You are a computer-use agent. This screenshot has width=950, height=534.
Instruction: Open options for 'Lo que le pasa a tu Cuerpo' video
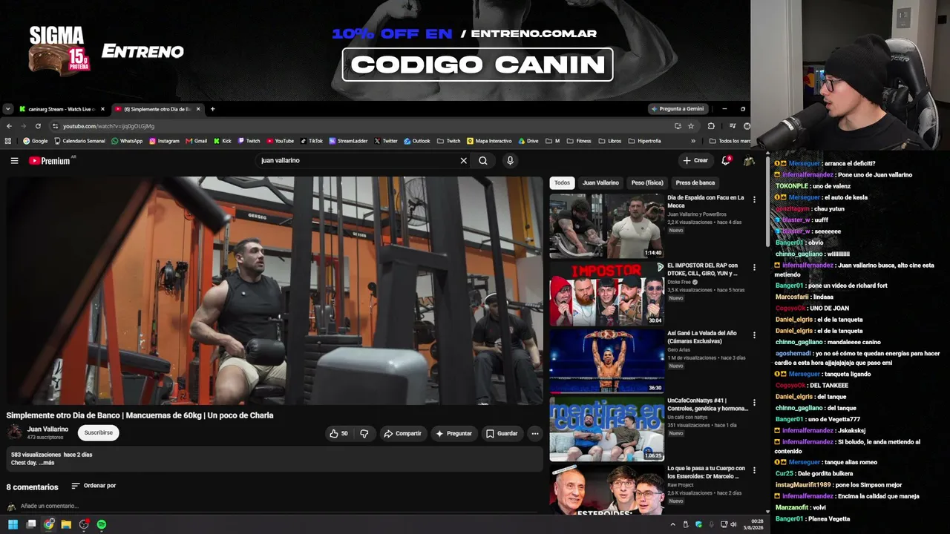click(754, 470)
